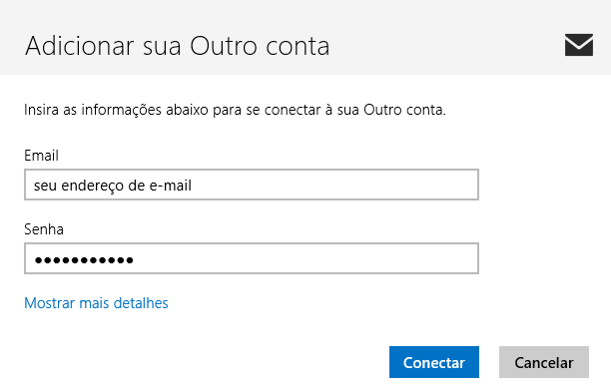Click the seu endereço de e-mail text

coord(113,186)
